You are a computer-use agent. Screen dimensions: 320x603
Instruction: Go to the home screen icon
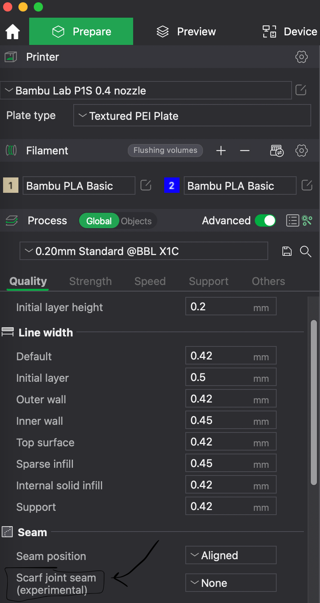pos(13,31)
